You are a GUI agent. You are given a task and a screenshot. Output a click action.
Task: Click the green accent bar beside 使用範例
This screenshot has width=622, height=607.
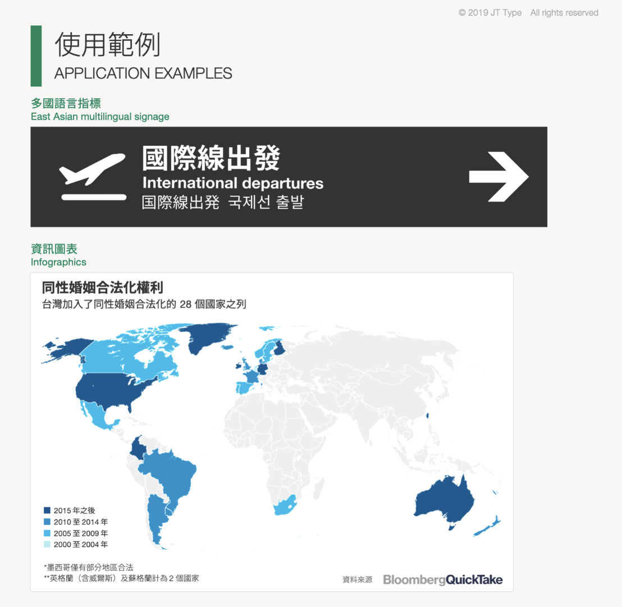click(x=36, y=56)
